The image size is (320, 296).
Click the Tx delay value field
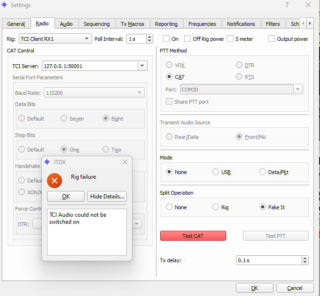click(x=269, y=260)
